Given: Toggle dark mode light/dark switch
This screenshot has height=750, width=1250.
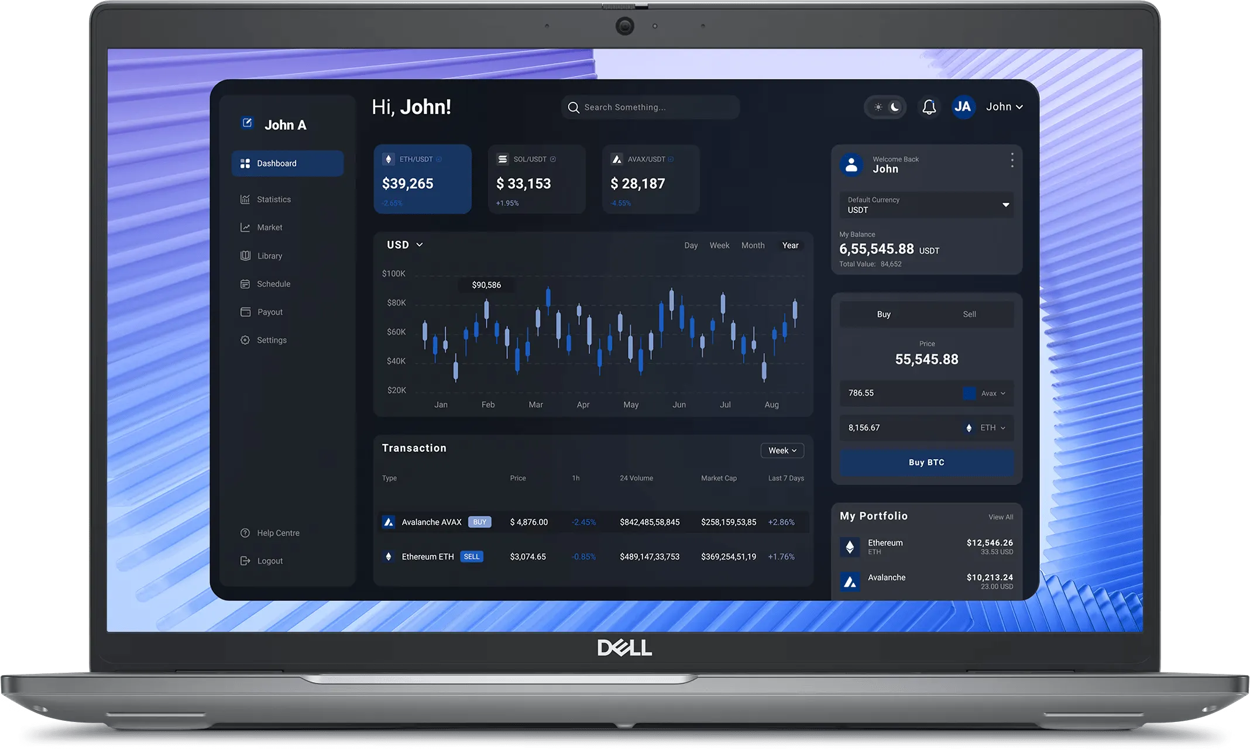Looking at the screenshot, I should pos(886,106).
